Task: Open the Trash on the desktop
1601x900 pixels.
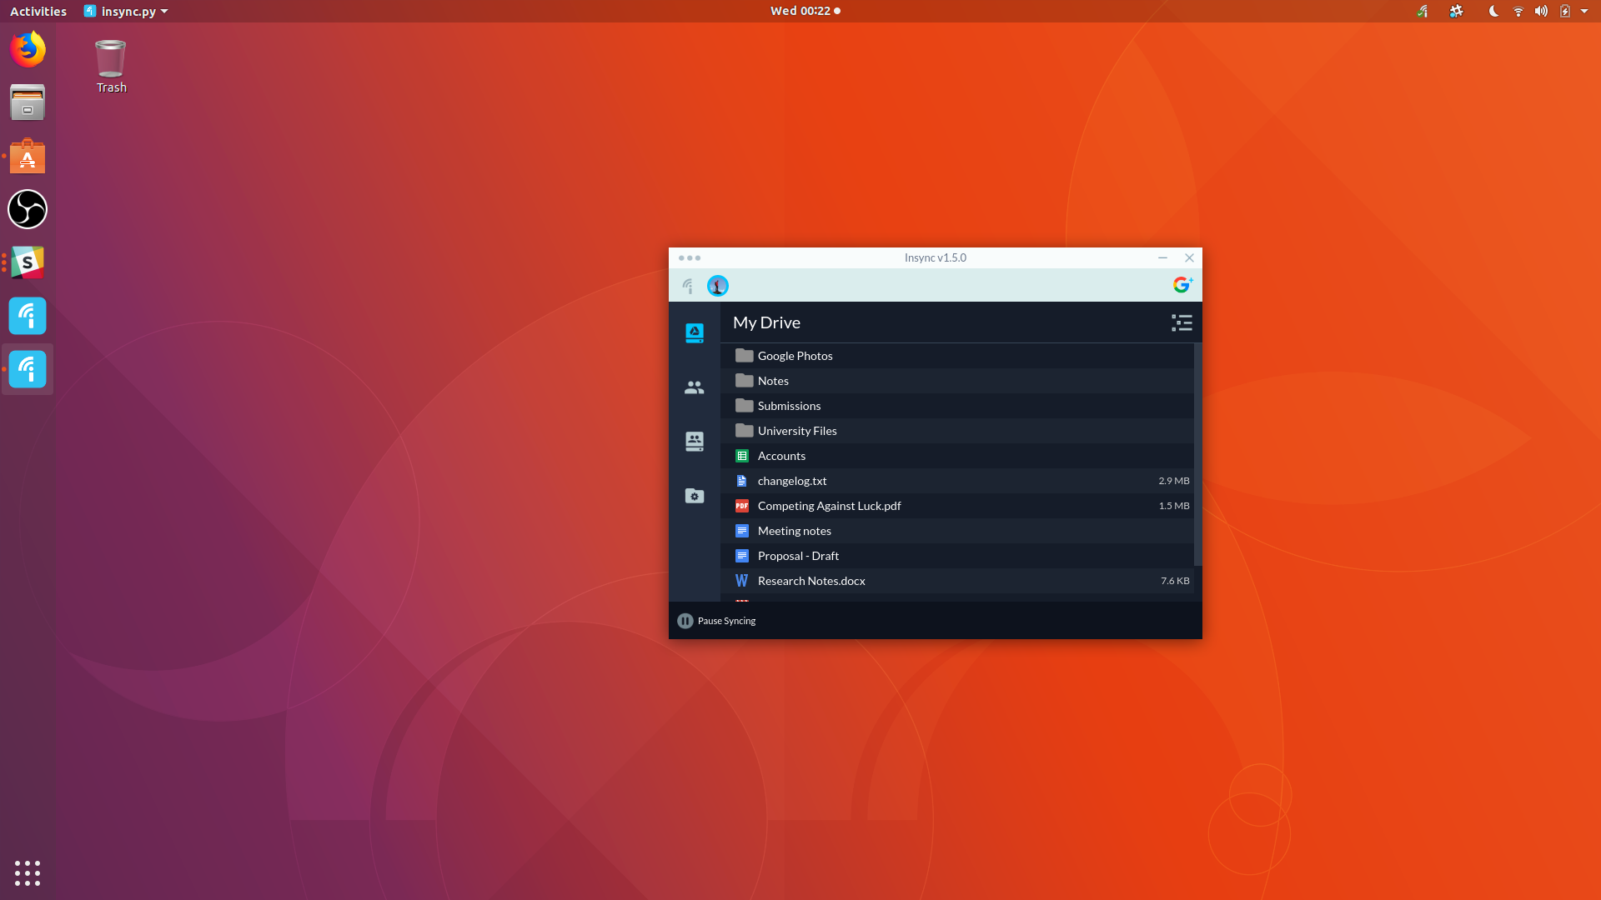Action: click(111, 67)
